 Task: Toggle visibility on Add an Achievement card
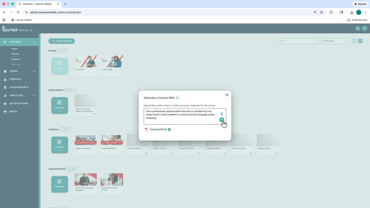click(x=94, y=114)
